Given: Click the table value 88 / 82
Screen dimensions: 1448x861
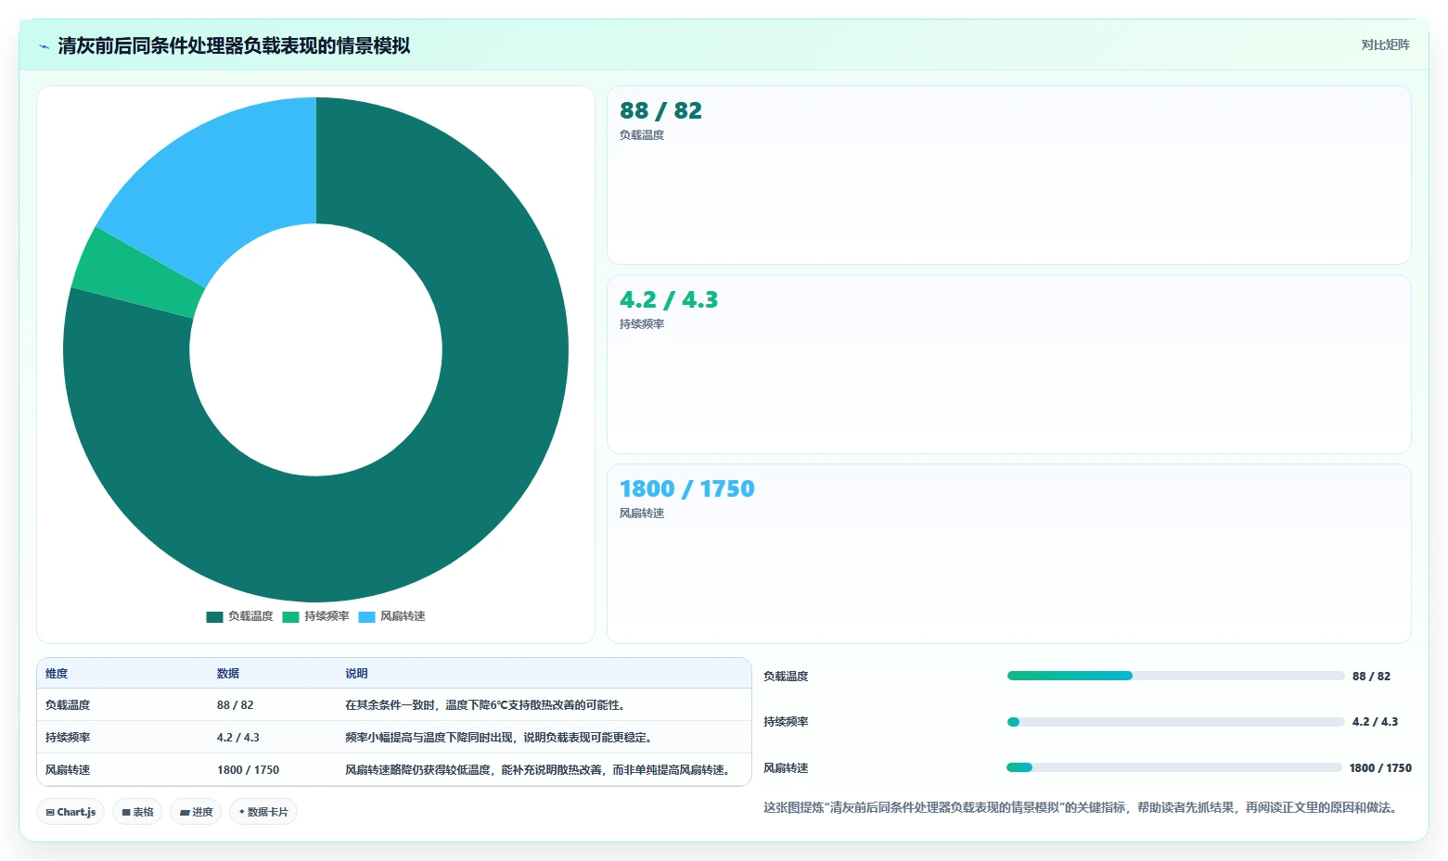Looking at the screenshot, I should (235, 705).
